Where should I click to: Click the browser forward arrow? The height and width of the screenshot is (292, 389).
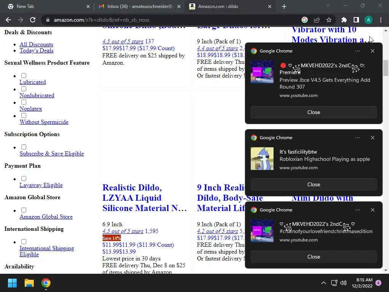pyautogui.click(x=21, y=20)
